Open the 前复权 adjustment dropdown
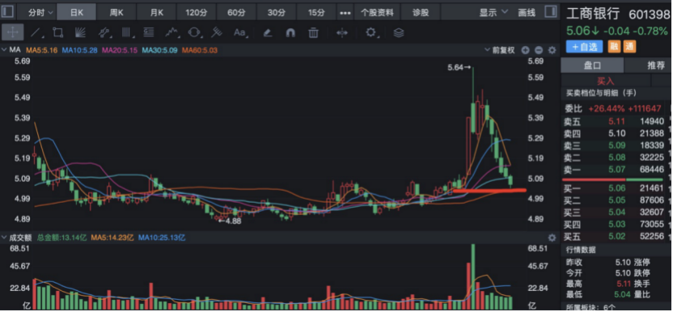 (x=500, y=50)
